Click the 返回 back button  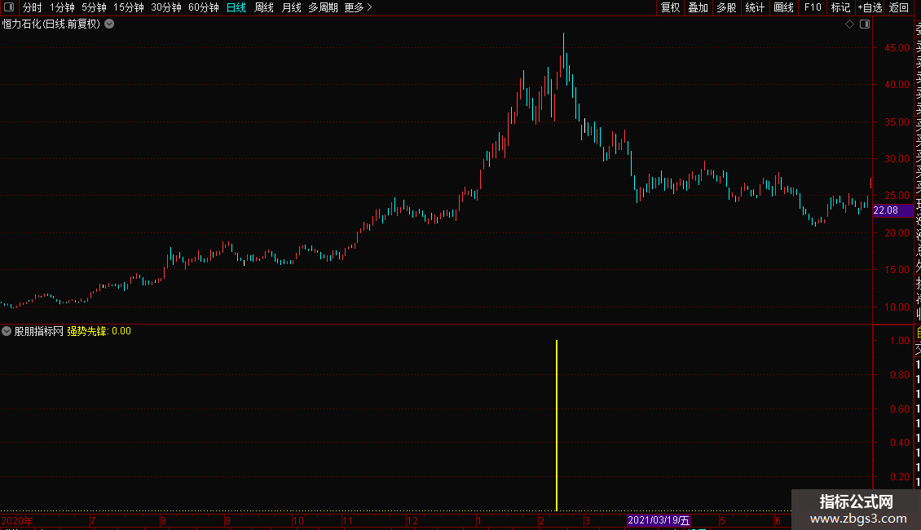point(899,7)
